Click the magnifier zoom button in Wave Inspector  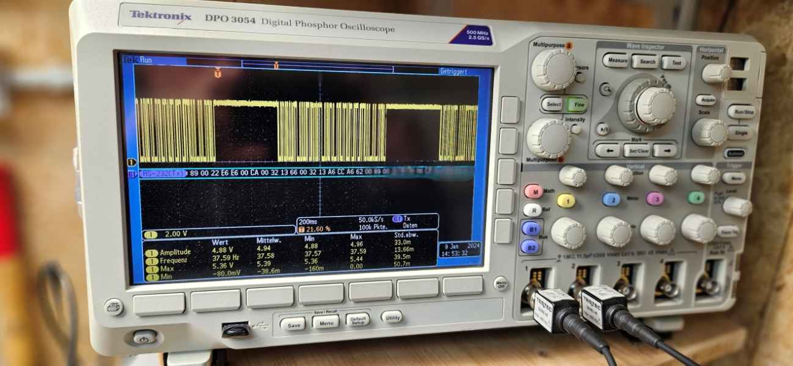pyautogui.click(x=605, y=90)
